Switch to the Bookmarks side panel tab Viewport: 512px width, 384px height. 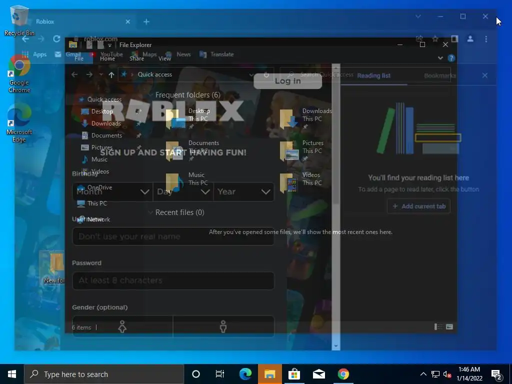point(439,76)
